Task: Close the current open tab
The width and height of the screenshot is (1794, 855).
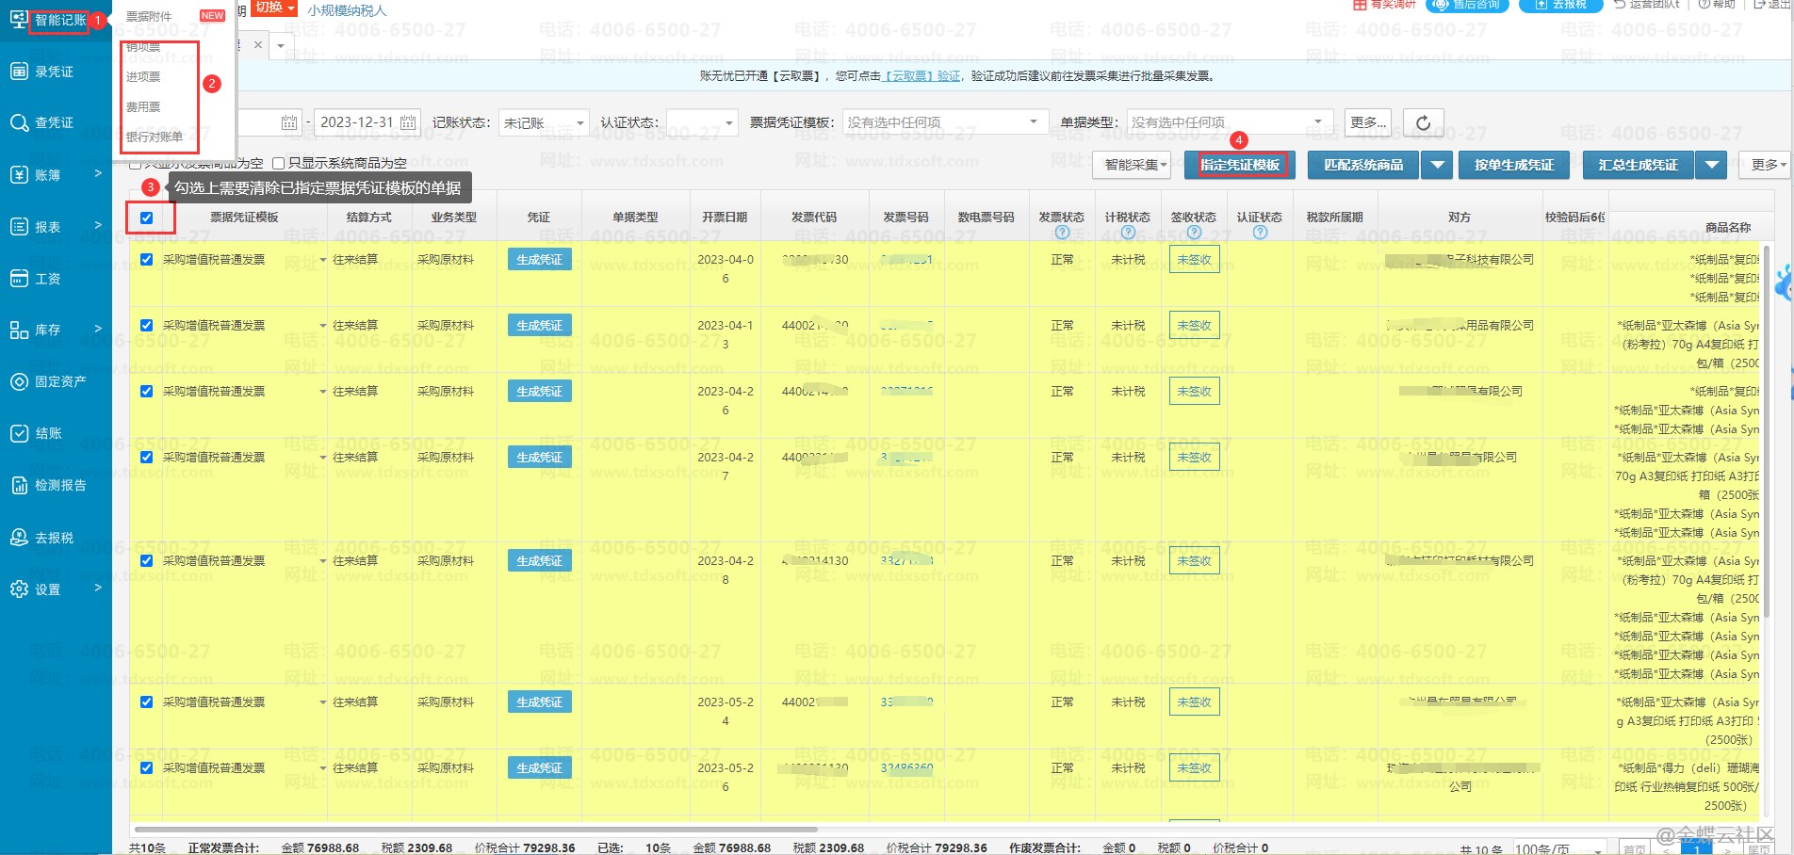Action: pos(258,45)
